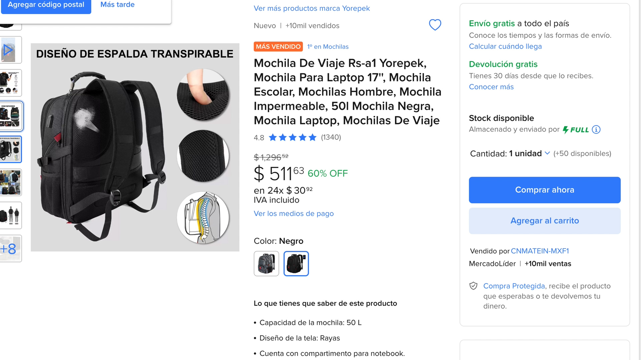641x360 pixels.
Task: Click the five-star rating
Action: pos(292,137)
